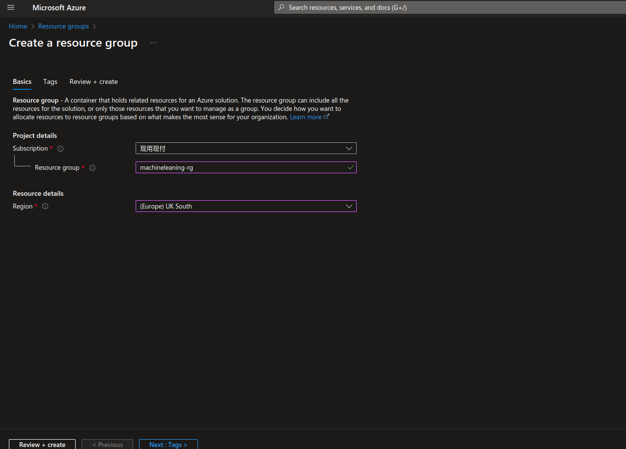Click the Region field label
The width and height of the screenshot is (626, 449).
[x=23, y=206]
